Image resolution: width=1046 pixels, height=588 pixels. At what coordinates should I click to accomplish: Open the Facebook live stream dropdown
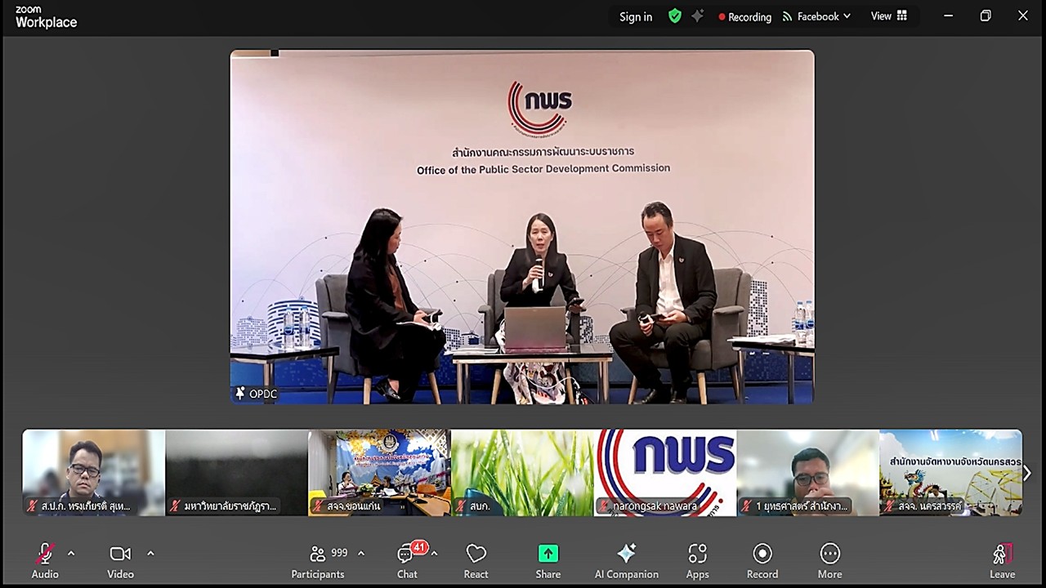816,16
